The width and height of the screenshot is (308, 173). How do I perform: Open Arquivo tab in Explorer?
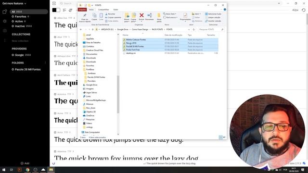point(82,10)
